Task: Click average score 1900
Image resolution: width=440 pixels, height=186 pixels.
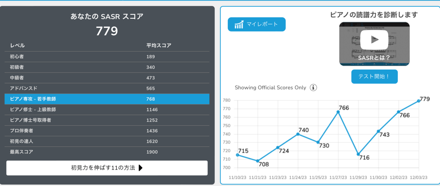Action: [152, 152]
